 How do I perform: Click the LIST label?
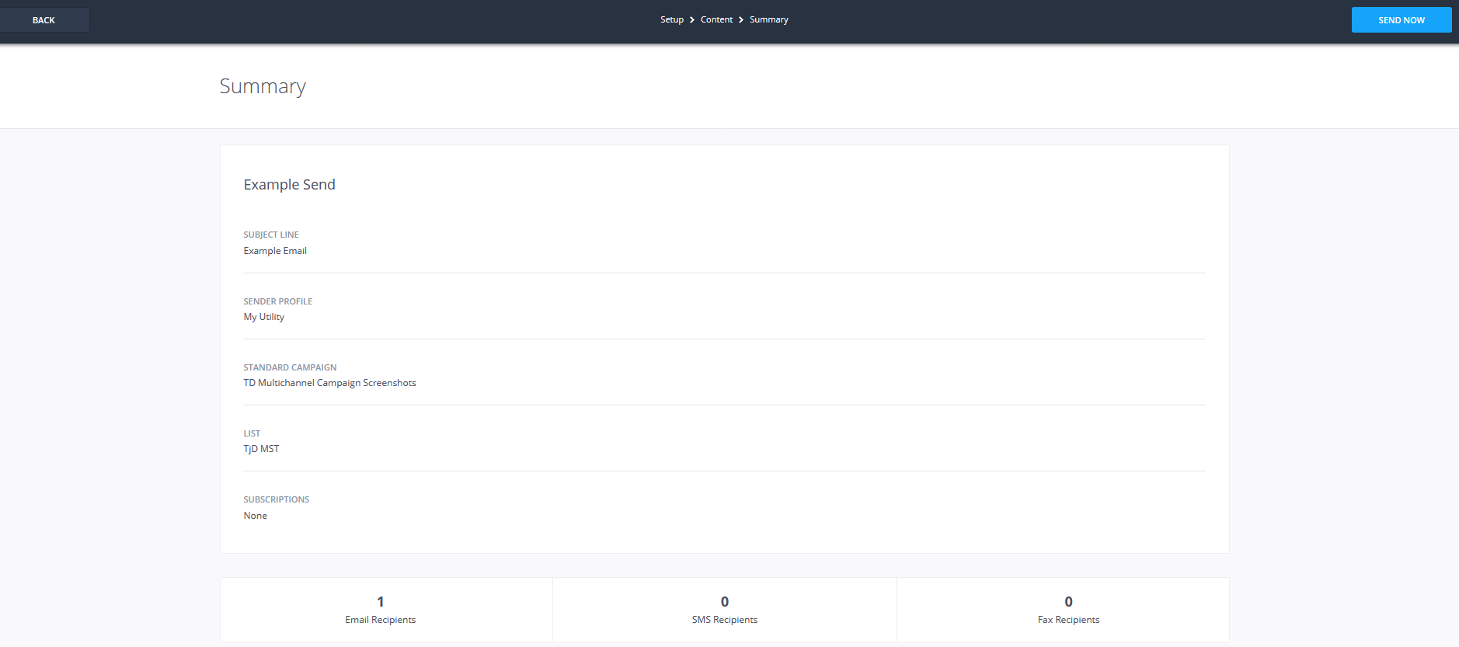coord(252,433)
